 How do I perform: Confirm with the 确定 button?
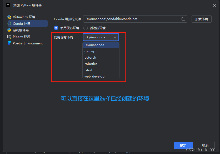click(x=183, y=145)
